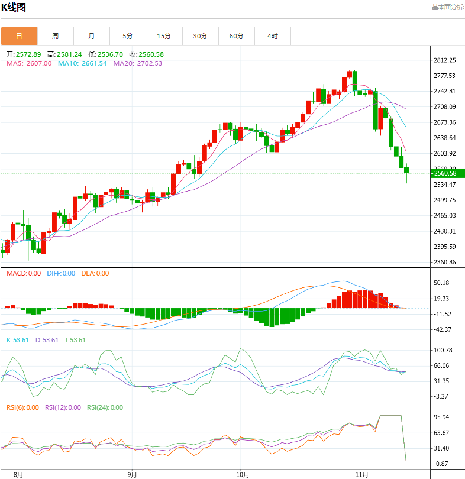Switch to the 周 weekly tab
This screenshot has height=479, width=465.
tap(55, 36)
